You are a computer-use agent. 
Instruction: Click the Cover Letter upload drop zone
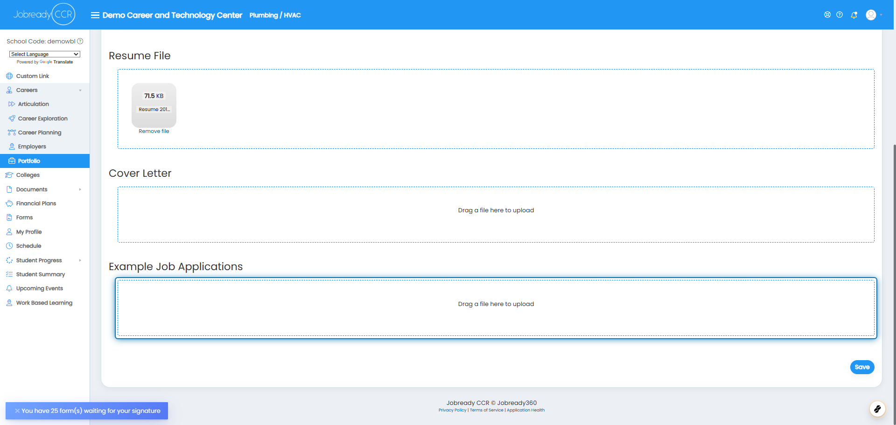(x=496, y=215)
